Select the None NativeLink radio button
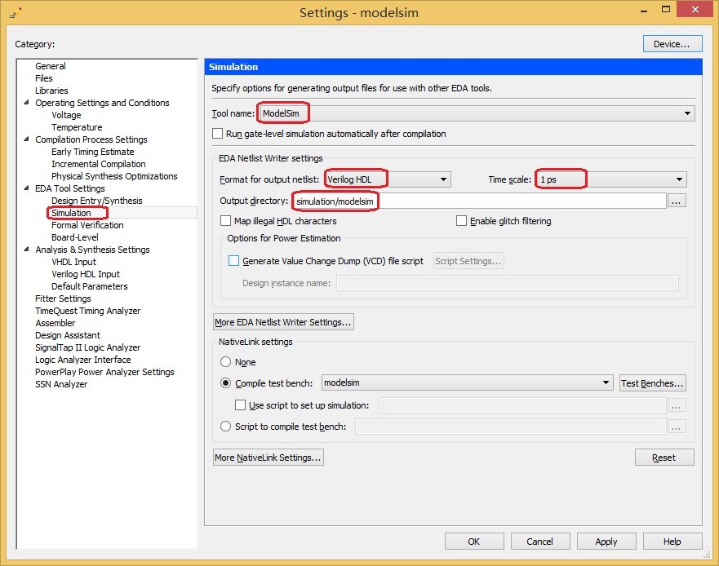 click(x=226, y=362)
